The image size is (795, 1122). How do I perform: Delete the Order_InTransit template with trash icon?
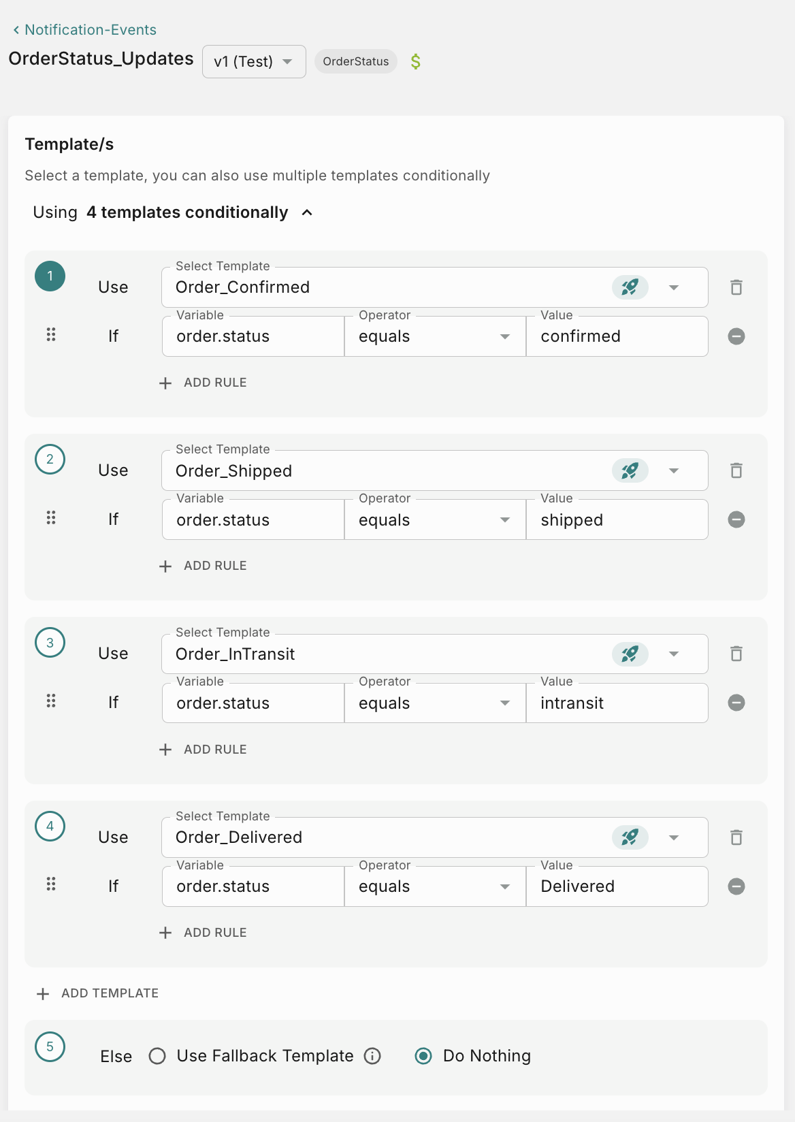[736, 654]
